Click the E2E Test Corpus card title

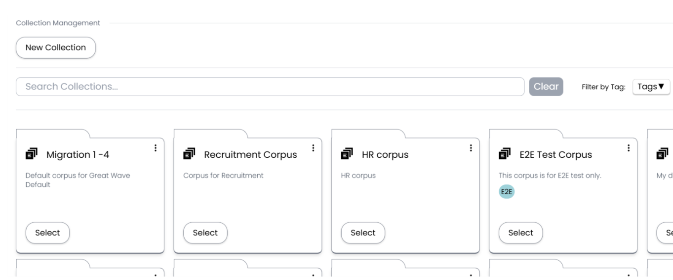click(555, 155)
